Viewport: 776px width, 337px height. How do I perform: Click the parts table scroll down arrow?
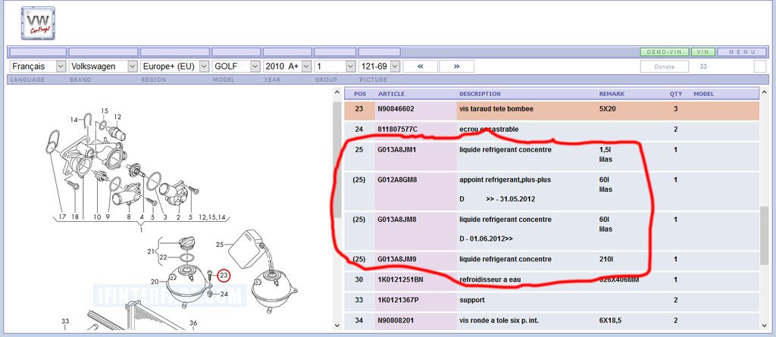click(764, 326)
